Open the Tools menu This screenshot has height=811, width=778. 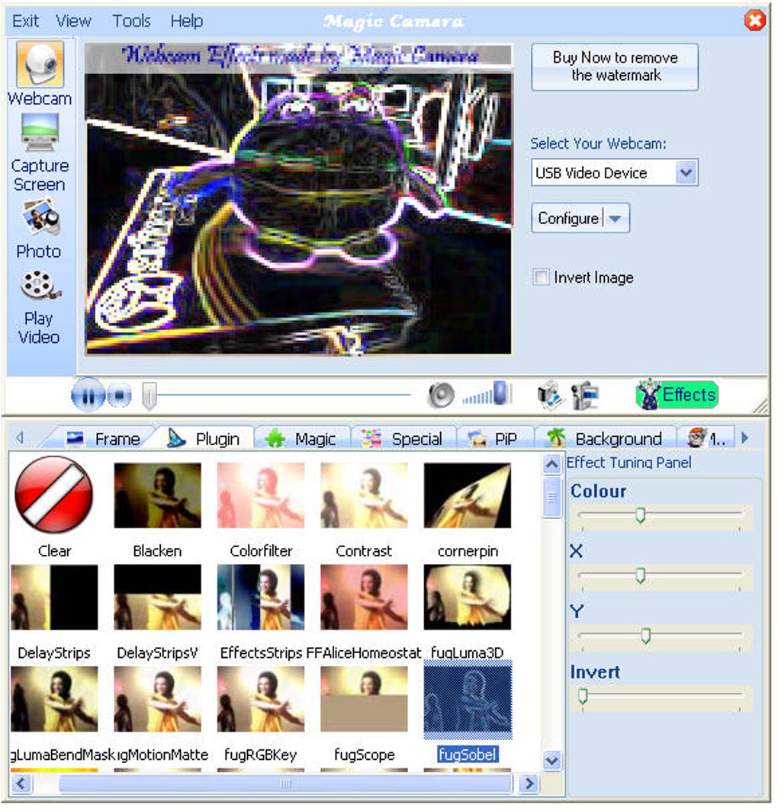(133, 21)
